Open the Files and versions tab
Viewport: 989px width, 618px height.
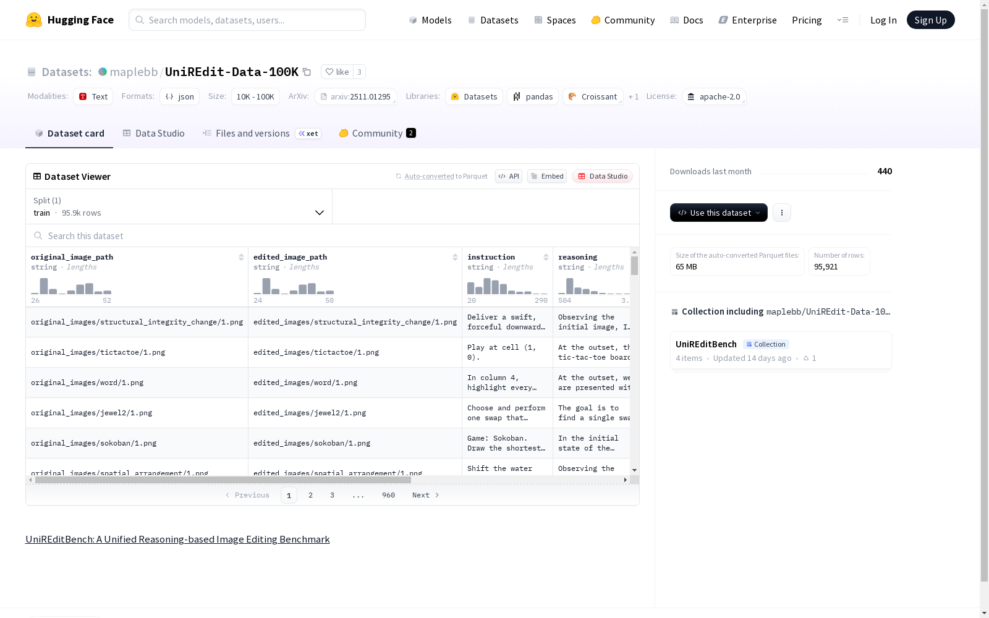pyautogui.click(x=261, y=133)
